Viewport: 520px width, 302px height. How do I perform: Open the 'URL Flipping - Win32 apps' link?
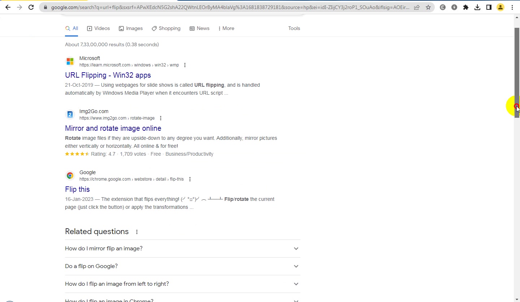tap(108, 75)
